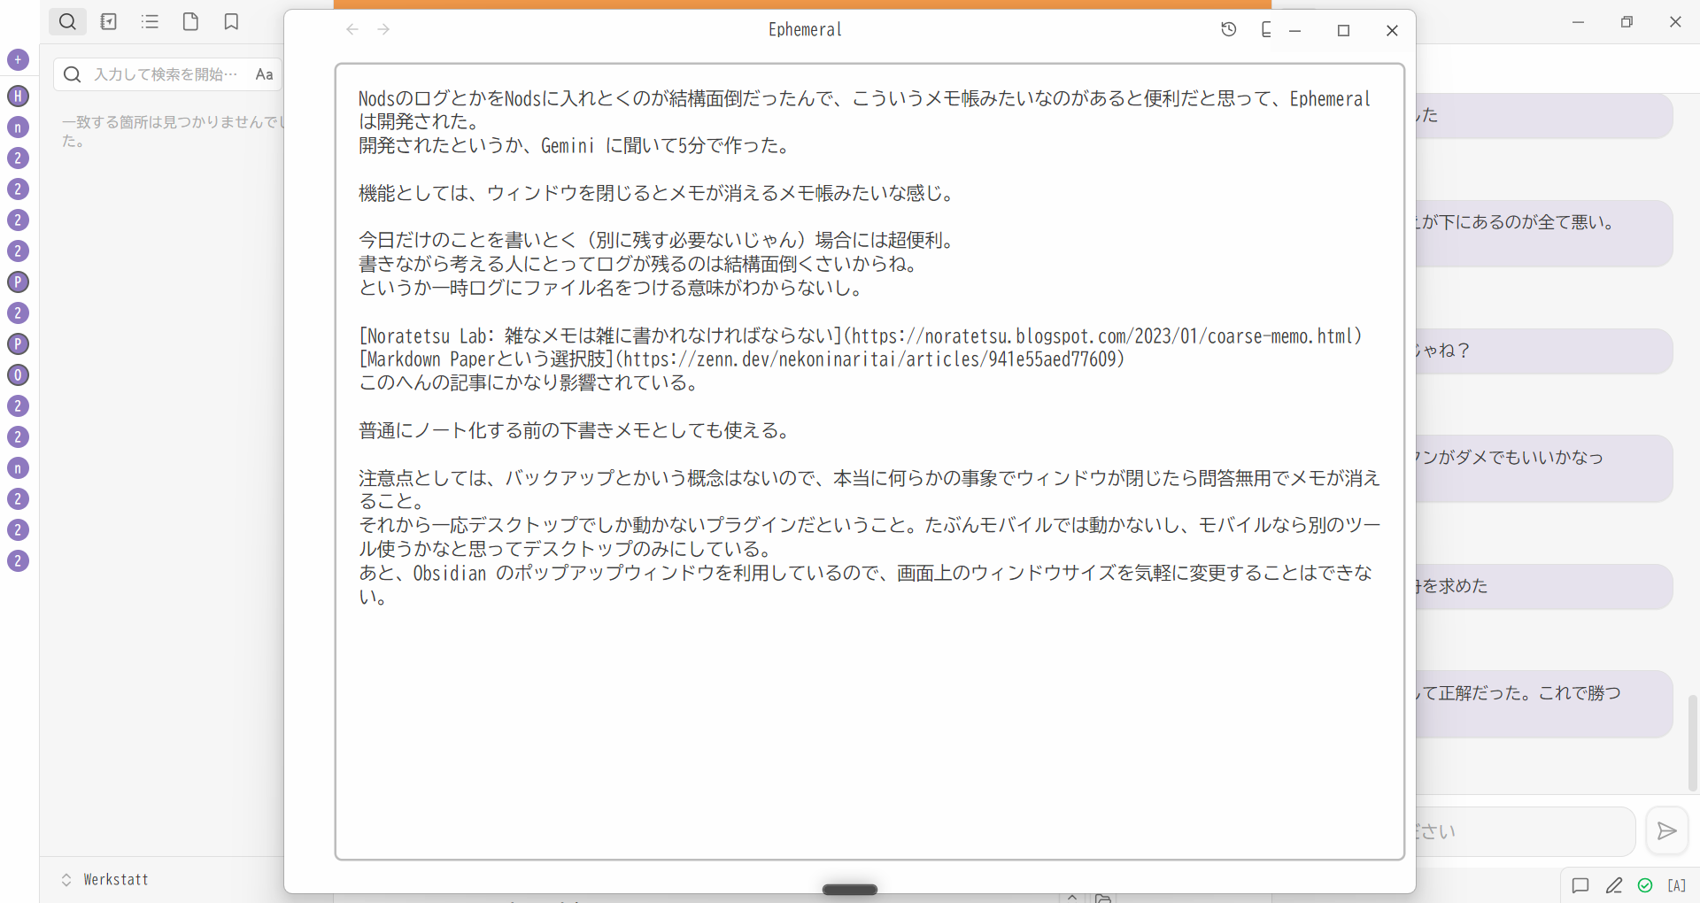This screenshot has height=903, width=1700.
Task: Click the line starting "それから一応デスクトップでしか動かない"
Action: tap(869, 537)
